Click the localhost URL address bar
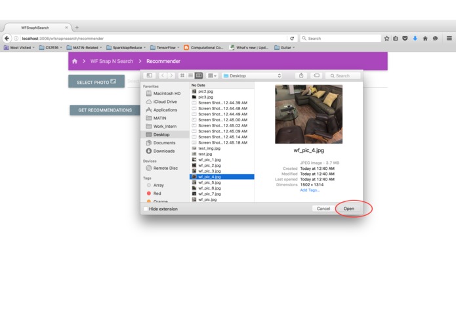 pyautogui.click(x=154, y=38)
